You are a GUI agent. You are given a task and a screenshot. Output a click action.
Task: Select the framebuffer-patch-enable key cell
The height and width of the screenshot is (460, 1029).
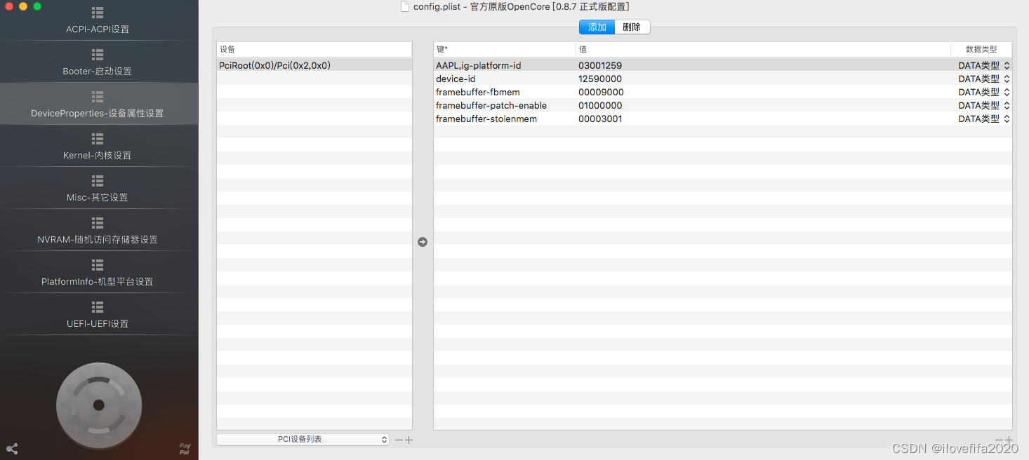coord(491,105)
